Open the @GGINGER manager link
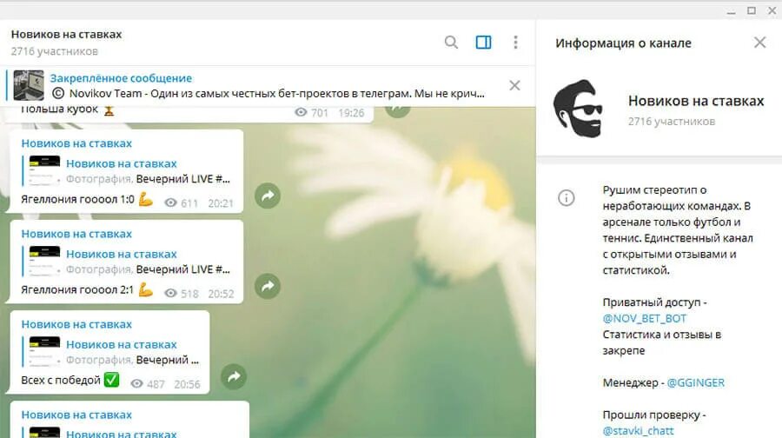This screenshot has height=438, width=782. 695,382
